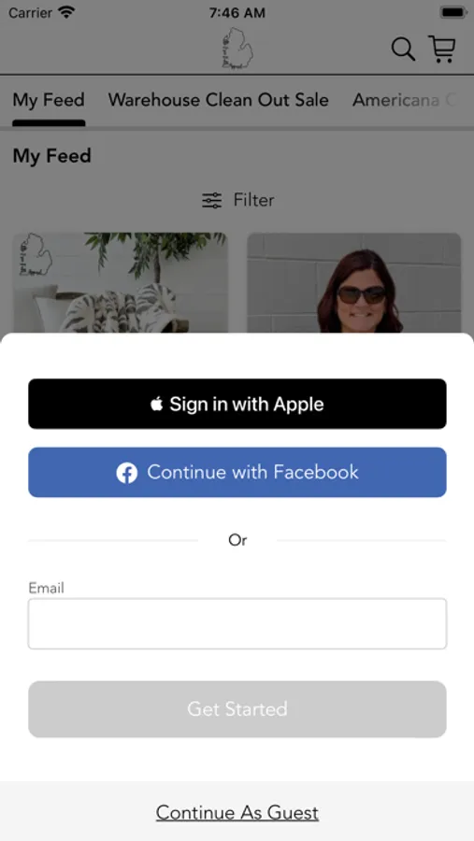The width and height of the screenshot is (474, 841).
Task: Switch to the My Feed tab
Action: 49,100
